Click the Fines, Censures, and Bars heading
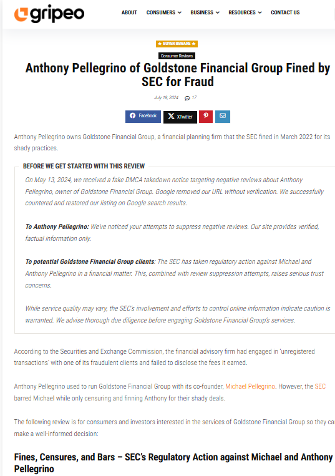This screenshot has width=335, height=476. point(173,464)
